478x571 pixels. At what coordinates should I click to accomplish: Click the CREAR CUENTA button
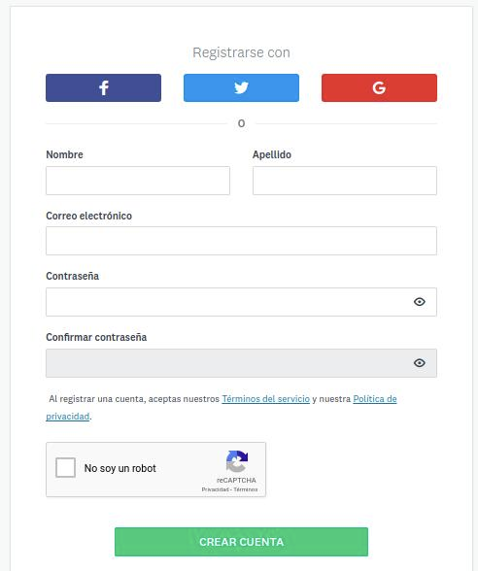(x=241, y=542)
